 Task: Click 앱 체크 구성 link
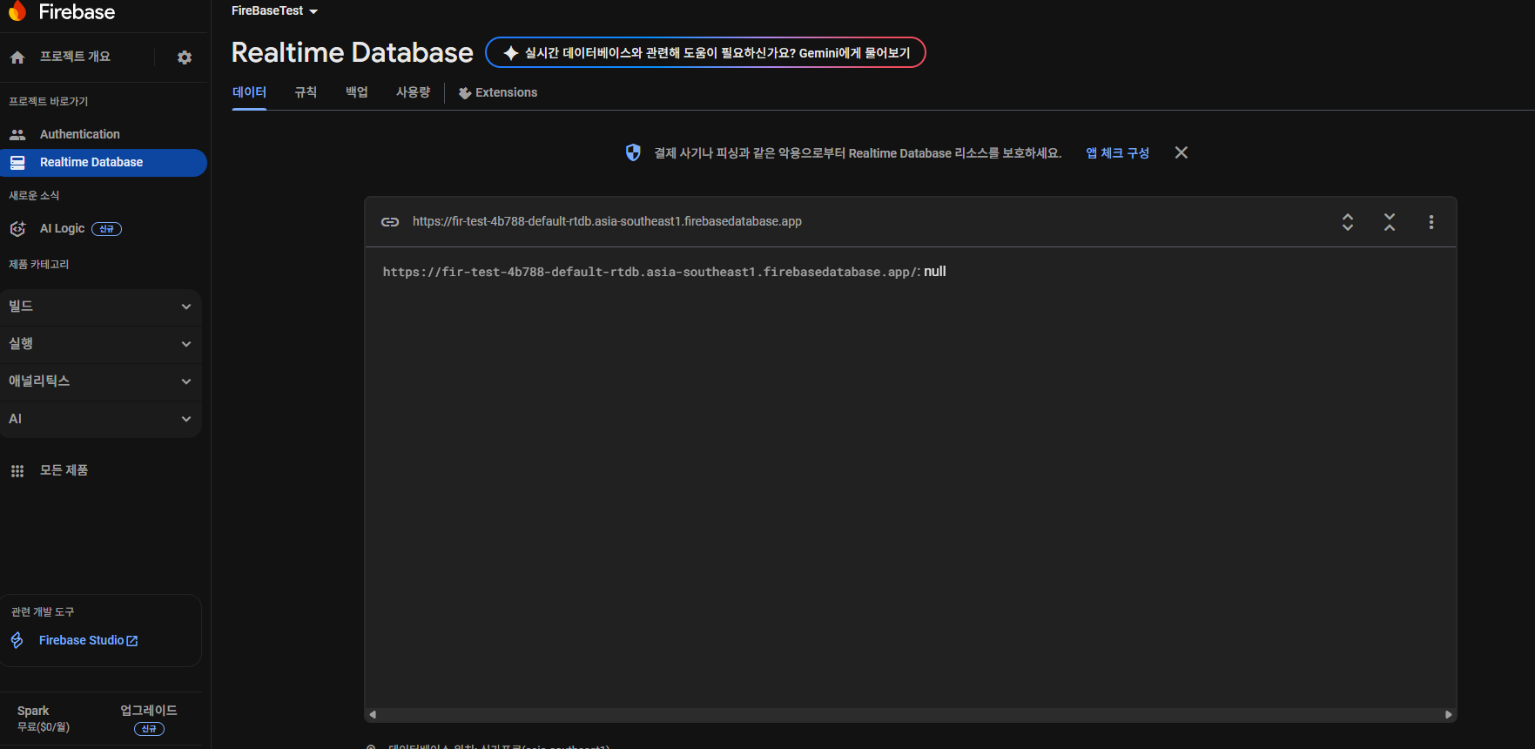click(1117, 153)
